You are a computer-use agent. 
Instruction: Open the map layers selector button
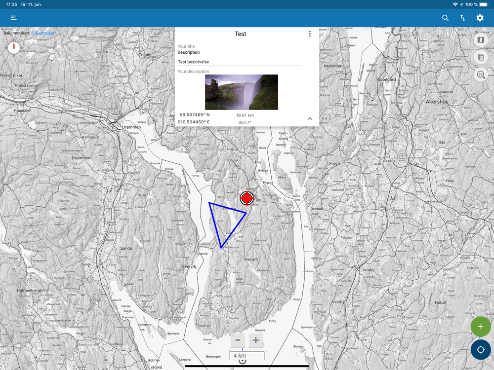(x=481, y=40)
